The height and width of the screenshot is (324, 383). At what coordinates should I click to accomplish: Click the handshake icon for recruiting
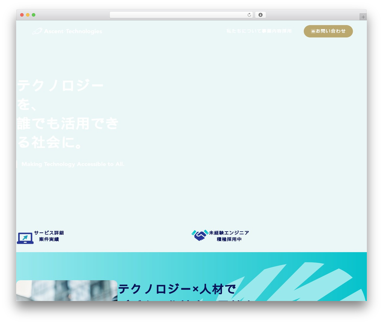pyautogui.click(x=200, y=235)
